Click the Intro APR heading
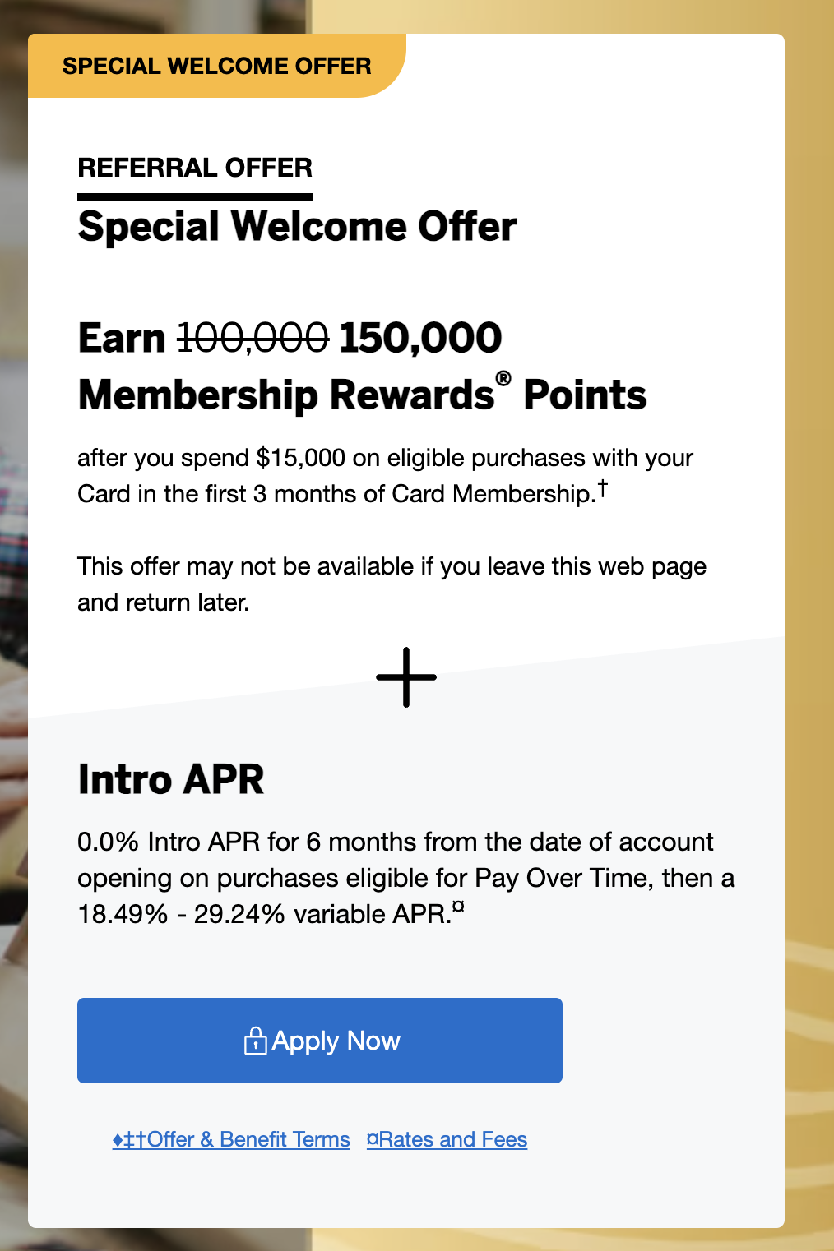This screenshot has height=1251, width=834. click(171, 779)
